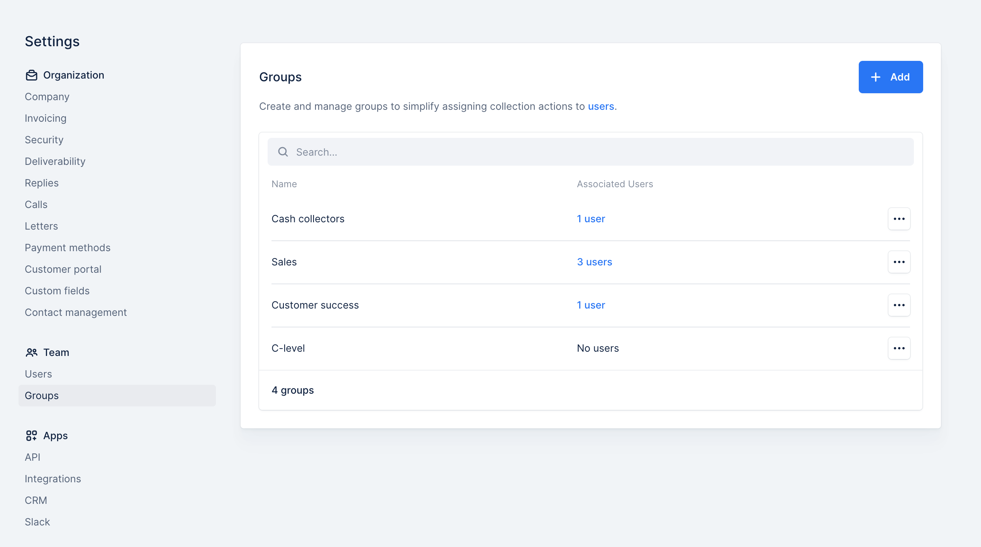Open the users link in description

point(601,106)
